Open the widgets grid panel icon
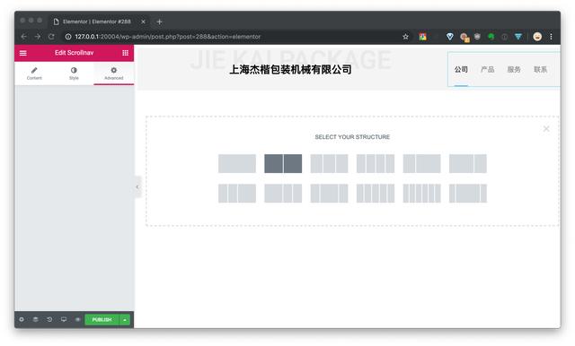The height and width of the screenshot is (346, 575). pyautogui.click(x=125, y=53)
